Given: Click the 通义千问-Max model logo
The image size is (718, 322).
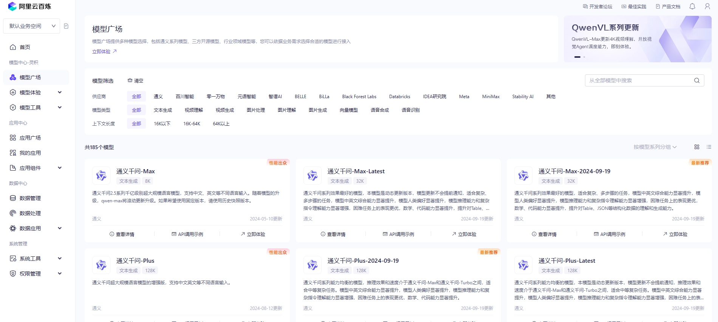Looking at the screenshot, I should (x=101, y=176).
